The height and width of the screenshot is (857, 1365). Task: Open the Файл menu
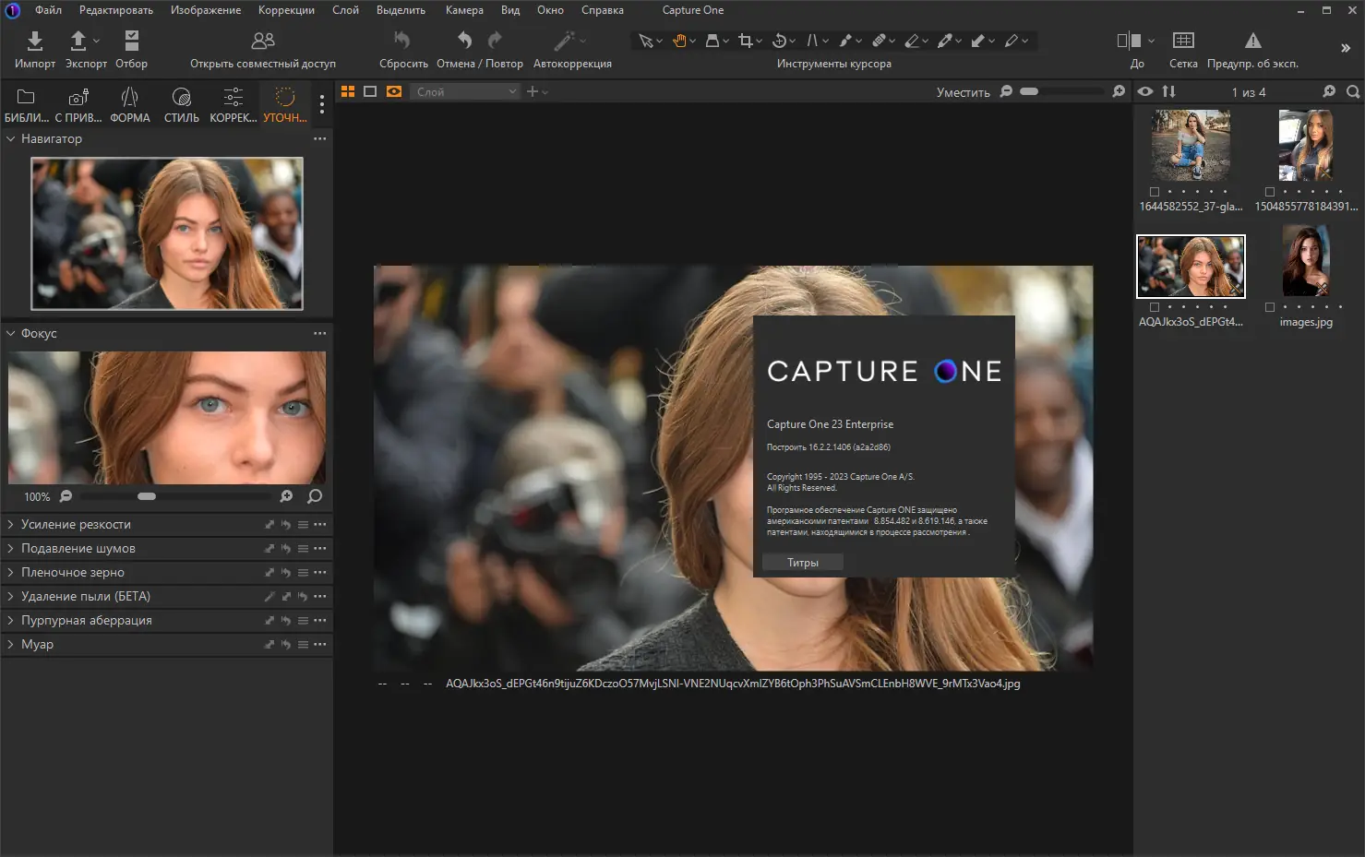[x=48, y=10]
